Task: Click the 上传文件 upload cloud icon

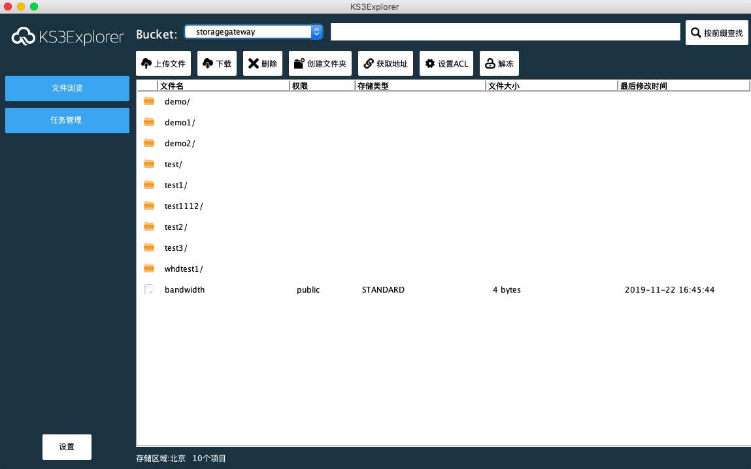Action: point(146,63)
